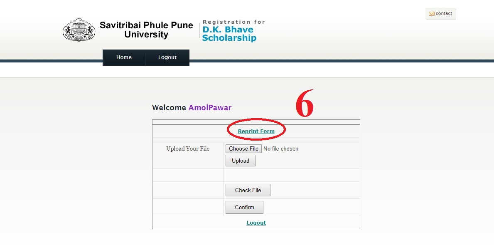Click the Savitribai Phule Pune University title
The width and height of the screenshot is (494, 245).
click(x=146, y=30)
